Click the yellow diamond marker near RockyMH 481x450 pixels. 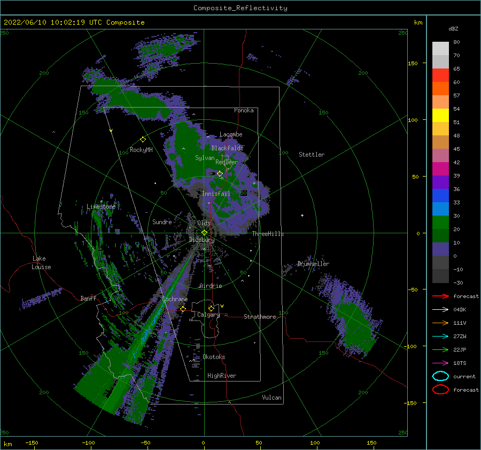pos(143,140)
